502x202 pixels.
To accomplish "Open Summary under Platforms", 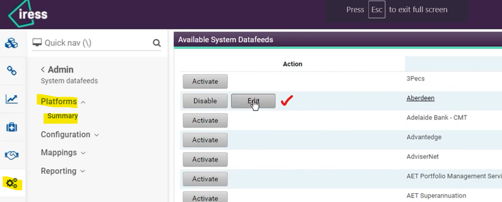I will tap(62, 116).
